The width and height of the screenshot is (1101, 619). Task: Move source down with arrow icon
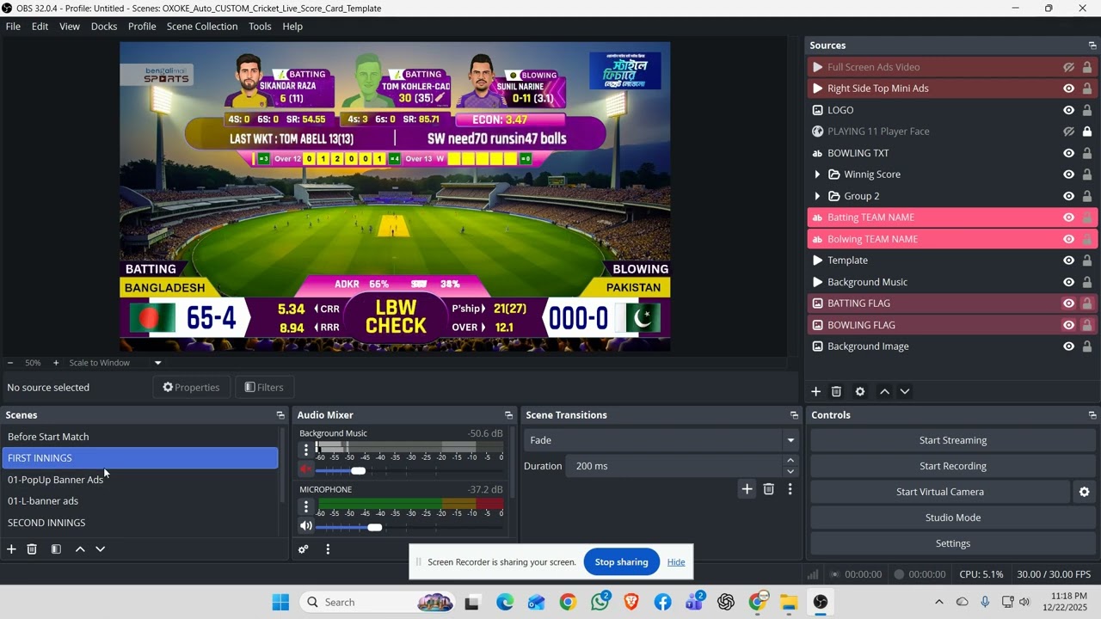click(905, 391)
